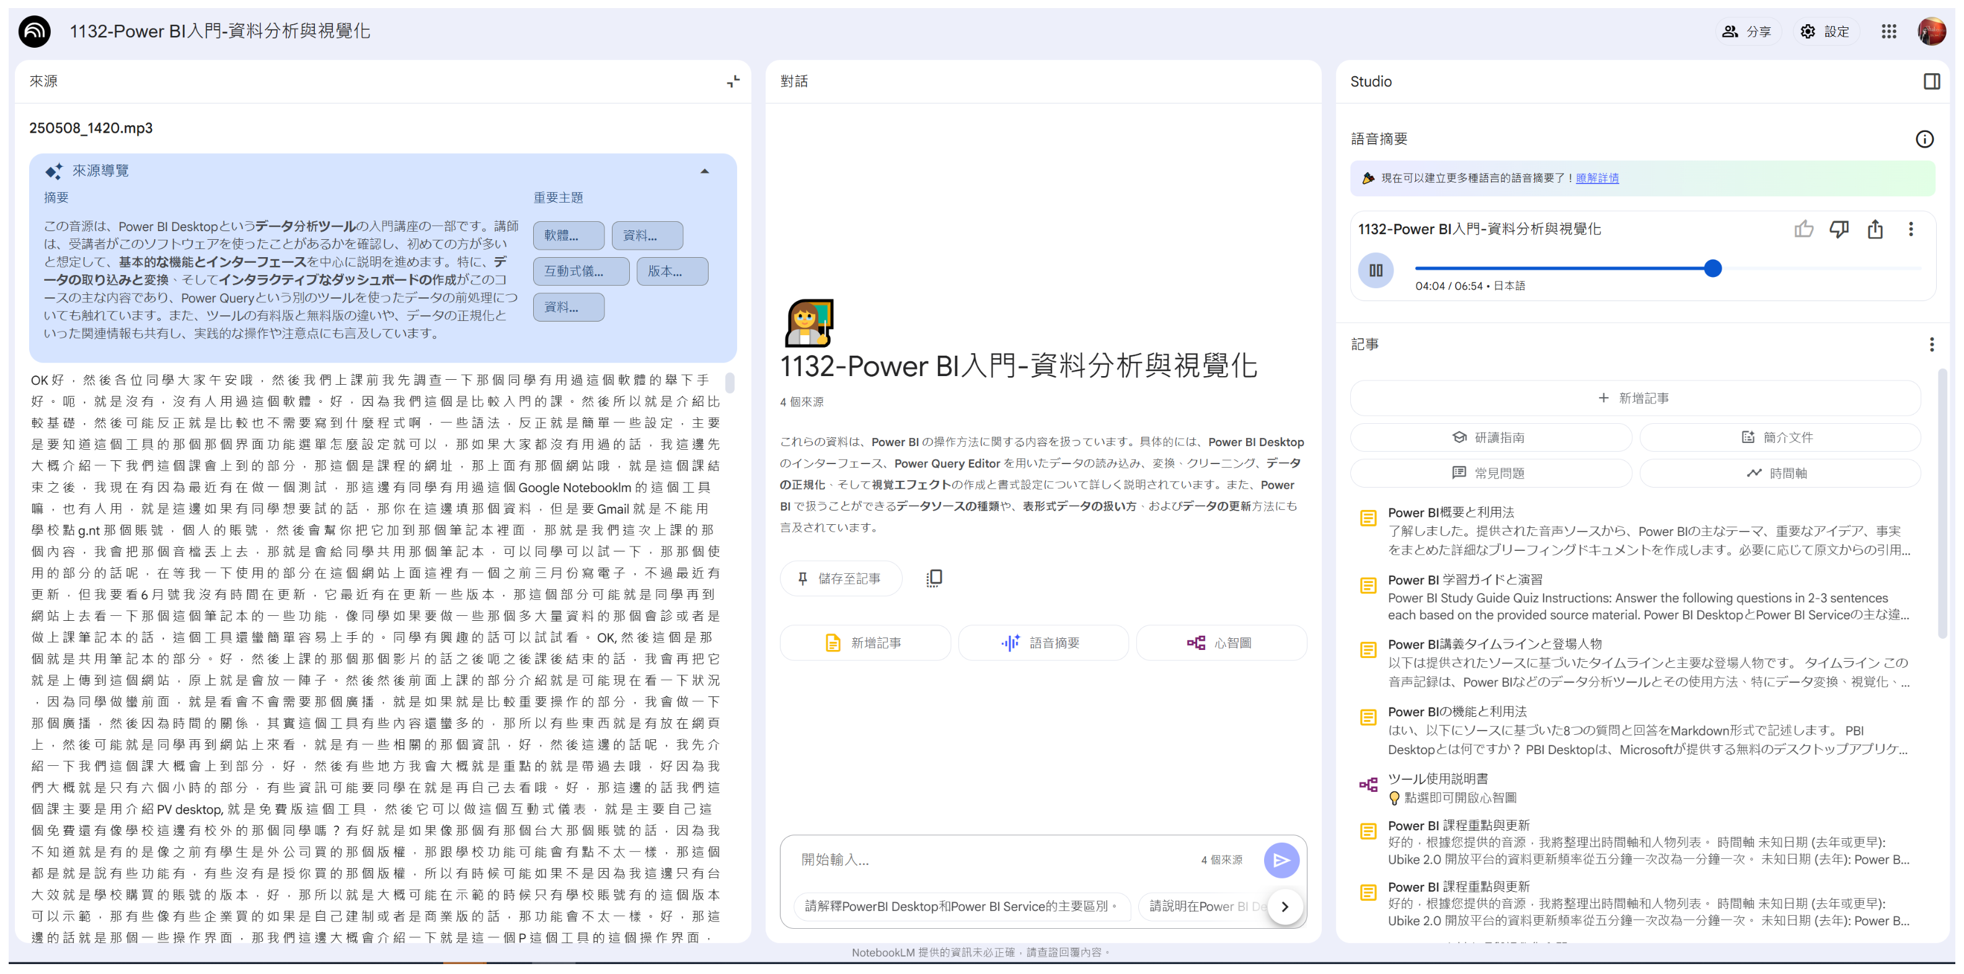Open 設定 settings gear
Screen dimensions: 1964x974
pos(1825,31)
